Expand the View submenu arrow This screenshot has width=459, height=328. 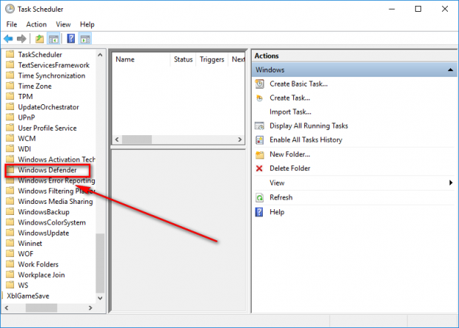(451, 183)
